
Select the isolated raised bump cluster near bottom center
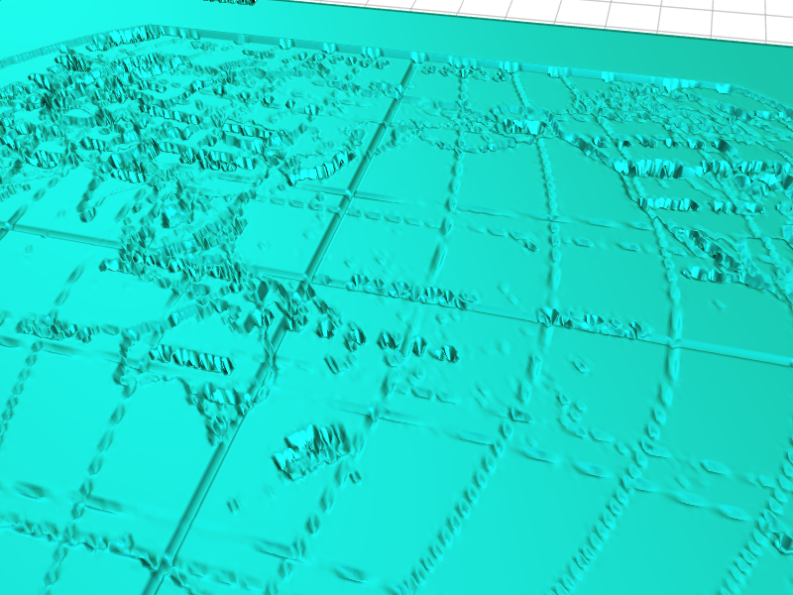click(312, 448)
